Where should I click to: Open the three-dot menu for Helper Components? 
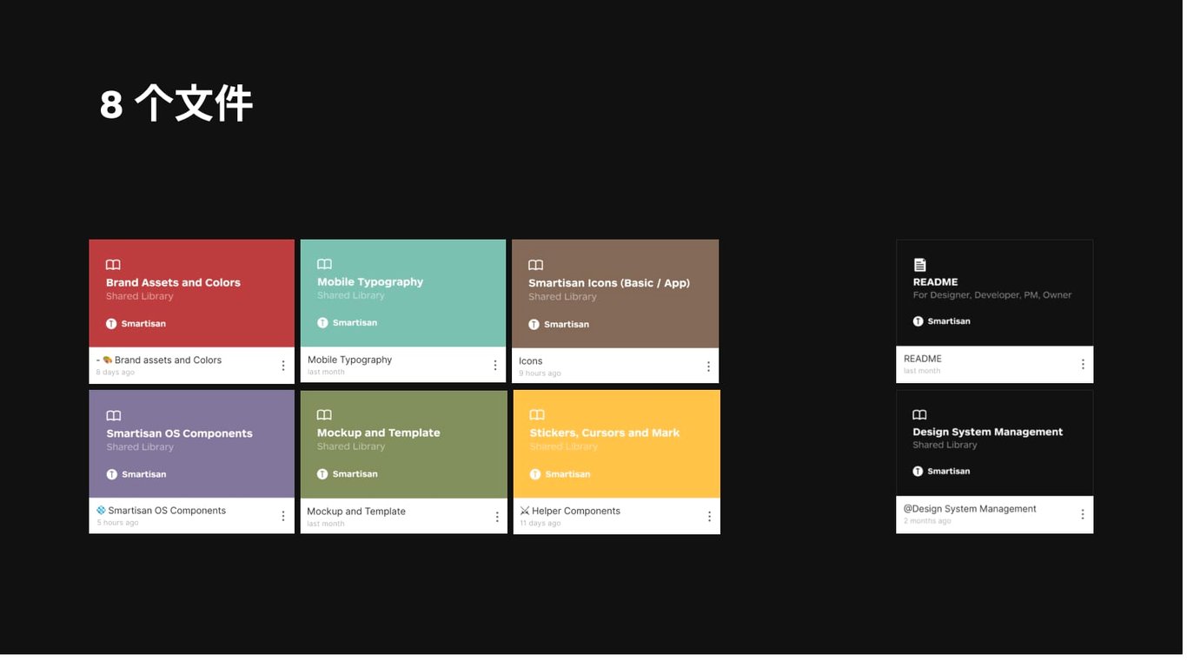click(709, 517)
